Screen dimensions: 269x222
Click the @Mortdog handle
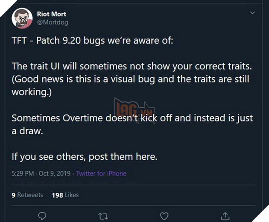53,22
